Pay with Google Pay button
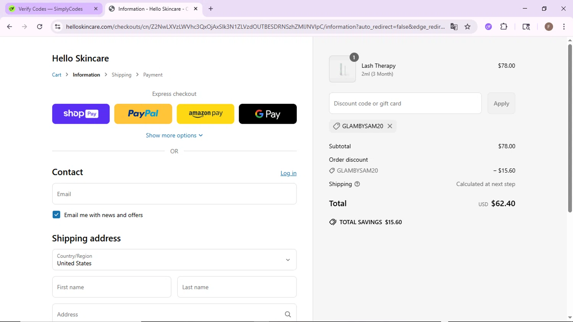 click(x=268, y=114)
